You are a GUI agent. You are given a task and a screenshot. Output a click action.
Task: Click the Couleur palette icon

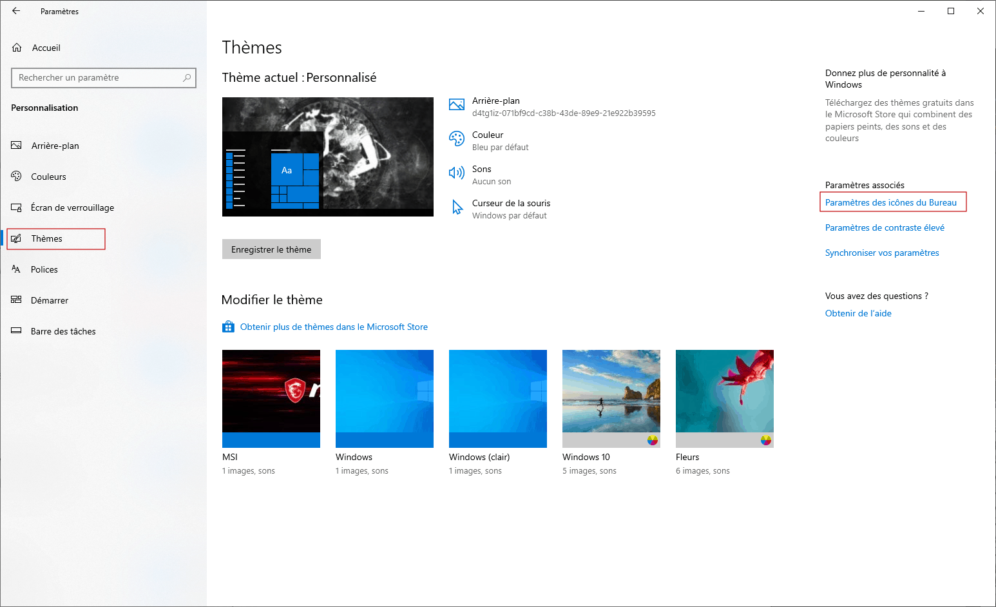(457, 139)
